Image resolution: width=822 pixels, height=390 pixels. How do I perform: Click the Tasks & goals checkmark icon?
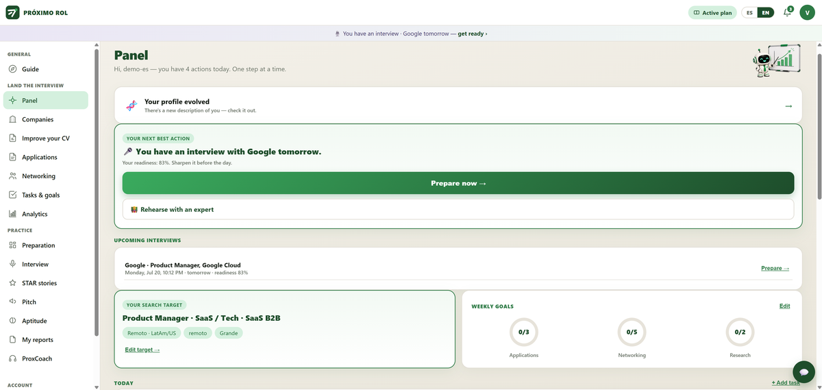(x=13, y=195)
